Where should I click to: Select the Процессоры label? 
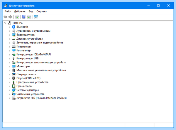(24, 86)
